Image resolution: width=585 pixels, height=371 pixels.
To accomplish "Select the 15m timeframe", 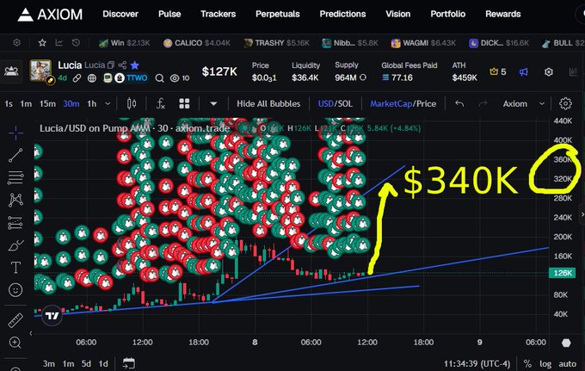I will click(47, 104).
